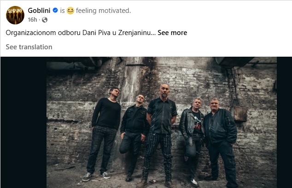Click the 'feeling motivated' status text
Image resolution: width=292 pixels, height=188 pixels.
103,11
